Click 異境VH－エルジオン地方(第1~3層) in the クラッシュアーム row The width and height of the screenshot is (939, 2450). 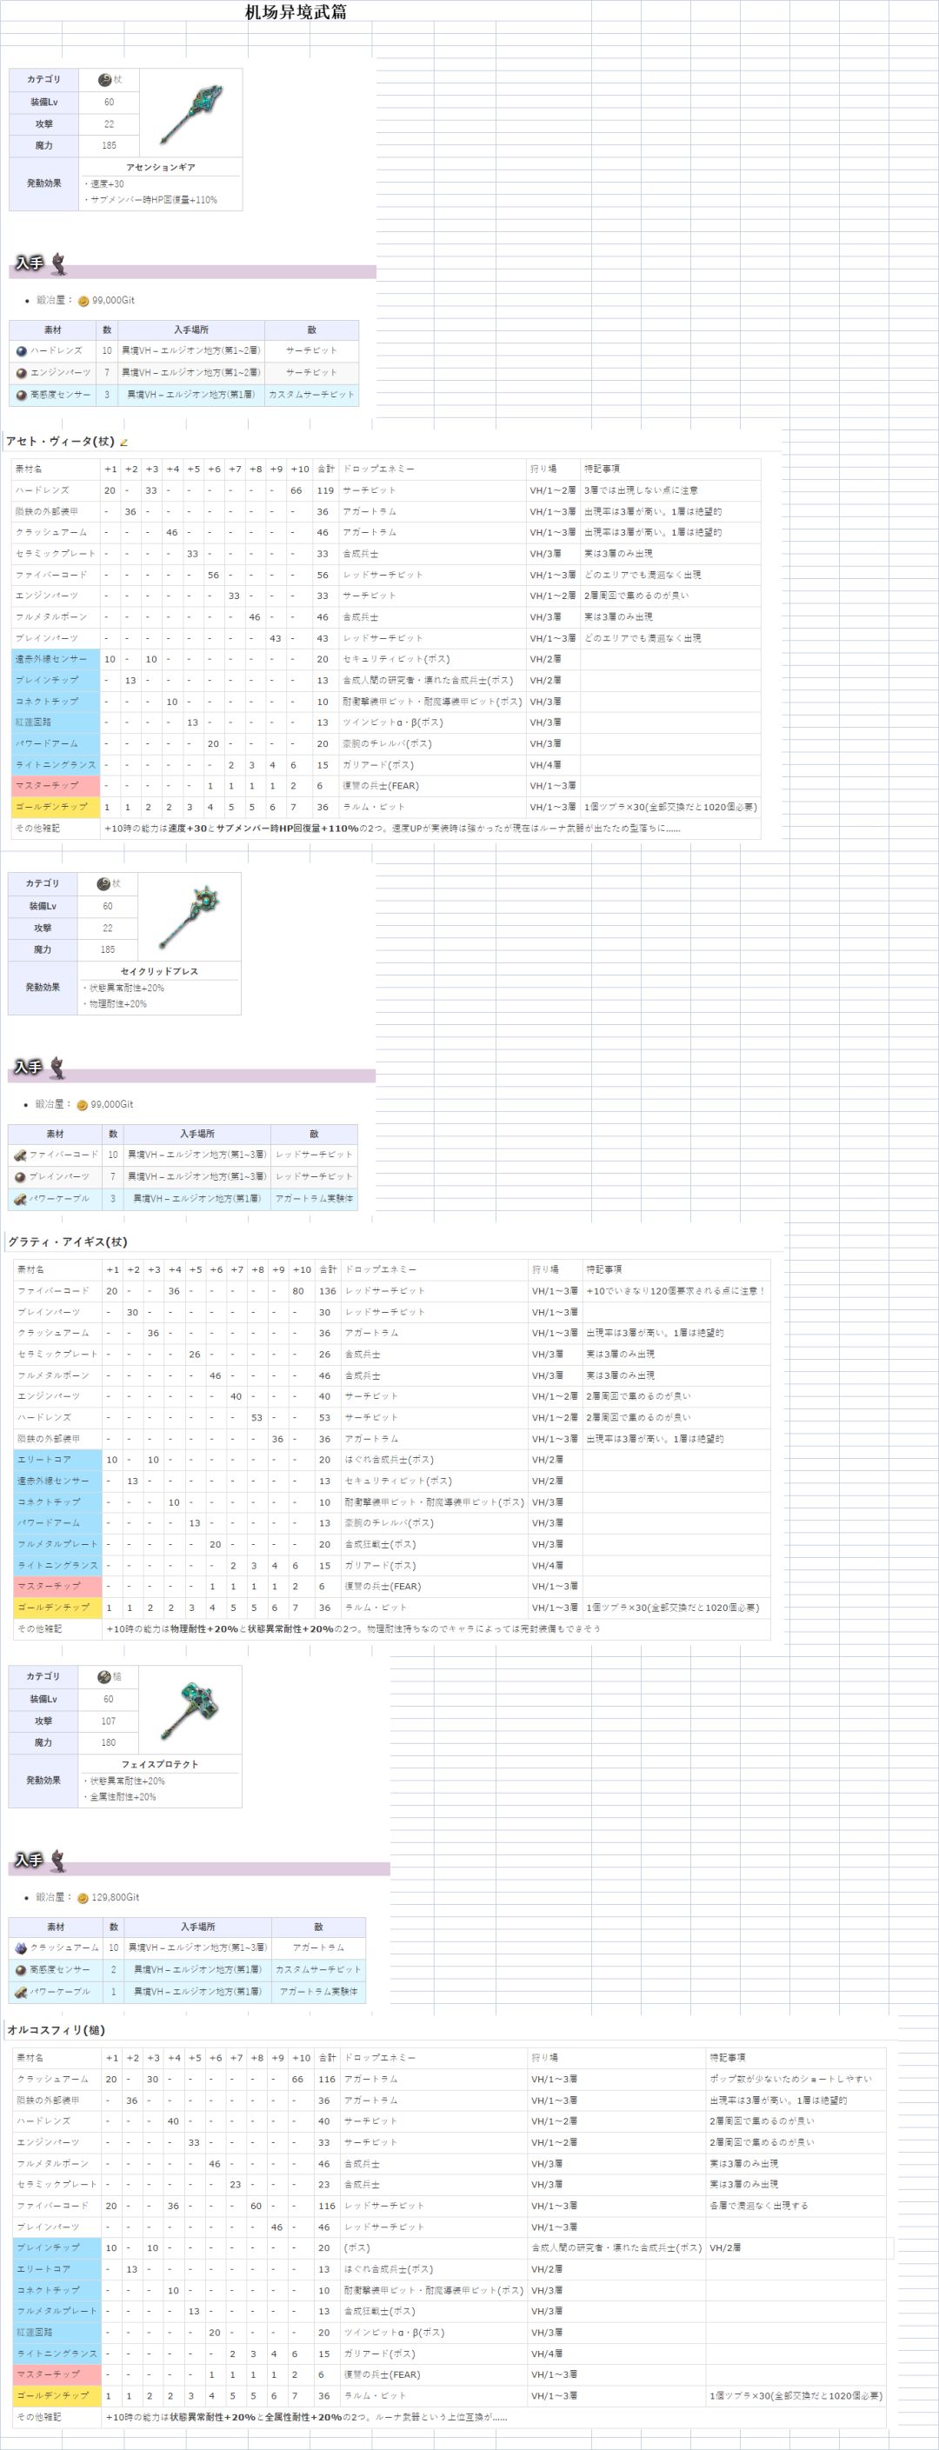click(198, 1947)
